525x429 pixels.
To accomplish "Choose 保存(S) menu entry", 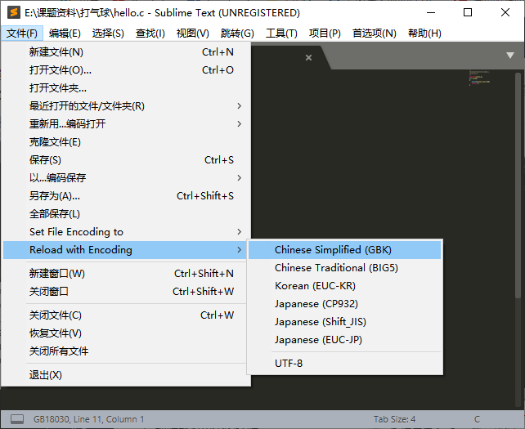I will 126,160.
